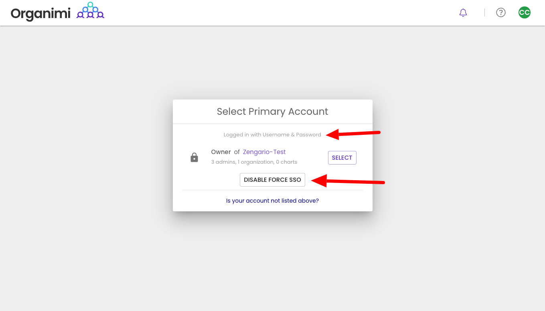545x311 pixels.
Task: Select the Zengario-Test primary account
Action: coord(342,157)
